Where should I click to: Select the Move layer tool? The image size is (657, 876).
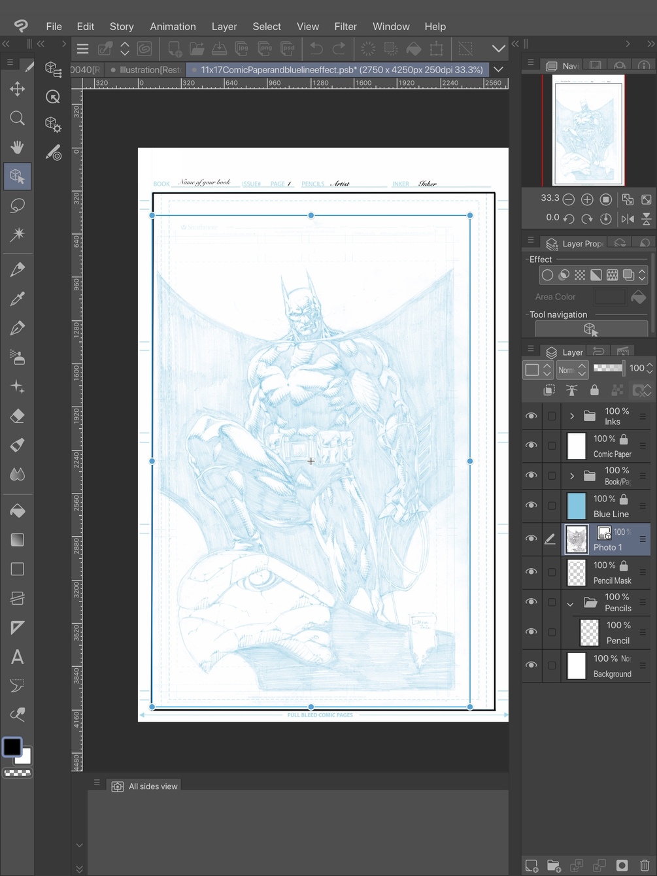coord(18,89)
